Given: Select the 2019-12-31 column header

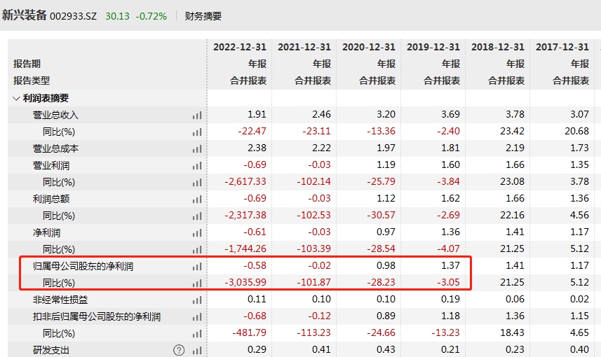Looking at the screenshot, I should (433, 47).
